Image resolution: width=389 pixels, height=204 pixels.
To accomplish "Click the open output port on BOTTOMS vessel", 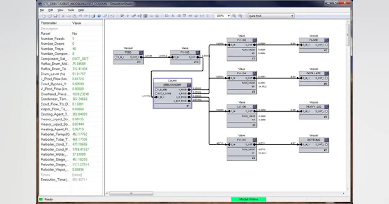I will click(x=327, y=145).
